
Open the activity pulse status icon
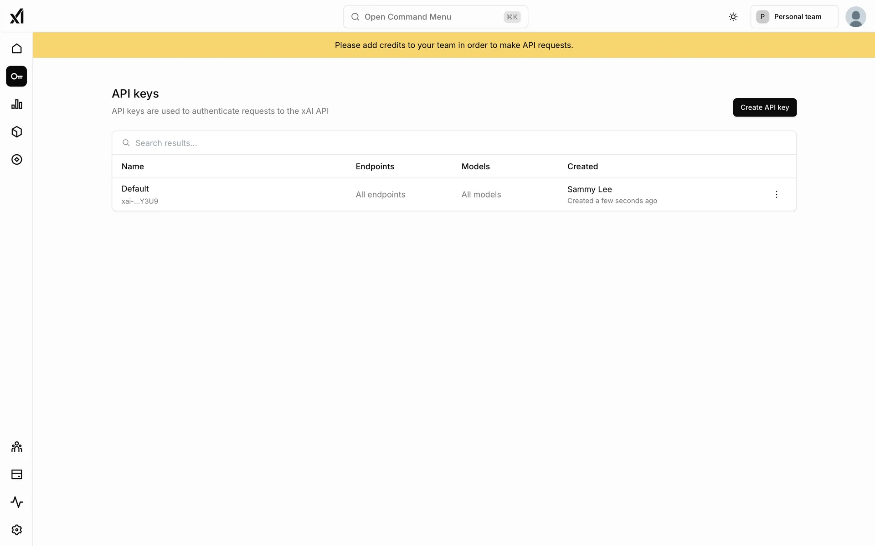click(16, 502)
